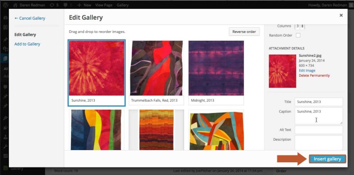Click Delete Permanently link
The image size is (354, 175).
click(x=314, y=76)
